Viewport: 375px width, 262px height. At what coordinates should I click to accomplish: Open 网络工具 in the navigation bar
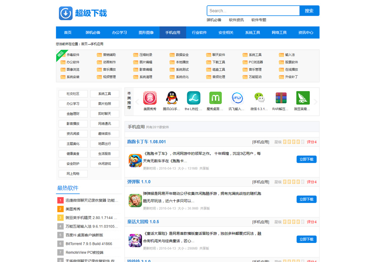[x=279, y=33]
